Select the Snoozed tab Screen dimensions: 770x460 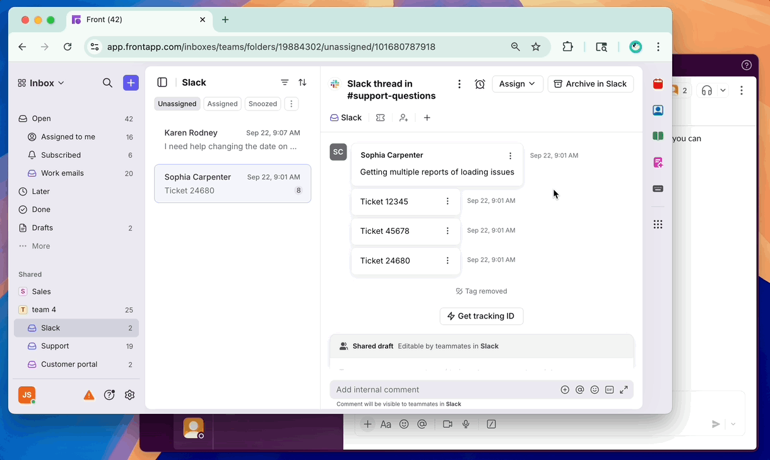click(x=263, y=104)
